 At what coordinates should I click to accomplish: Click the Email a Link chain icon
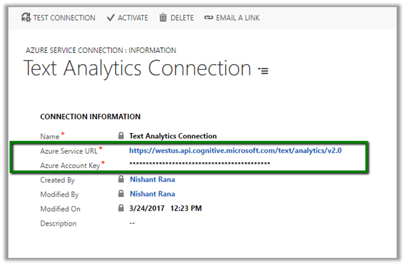(209, 18)
